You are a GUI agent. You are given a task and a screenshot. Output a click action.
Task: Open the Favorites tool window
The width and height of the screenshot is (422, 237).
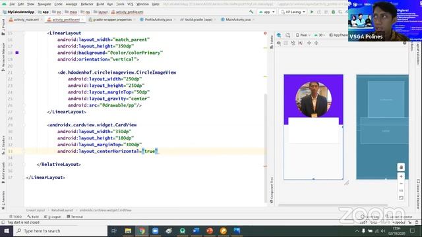point(3,200)
